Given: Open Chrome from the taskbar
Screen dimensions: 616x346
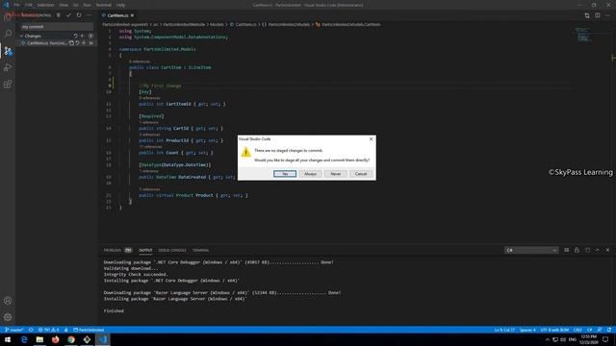Looking at the screenshot, I should tap(71, 339).
